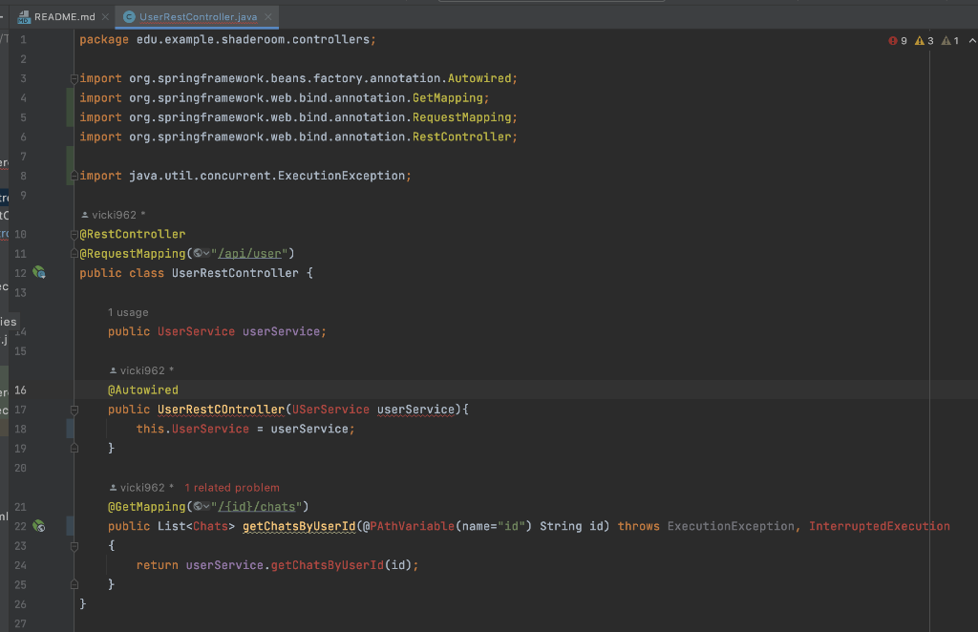Click the getChatsByUserId method name on line 22

[x=299, y=526]
